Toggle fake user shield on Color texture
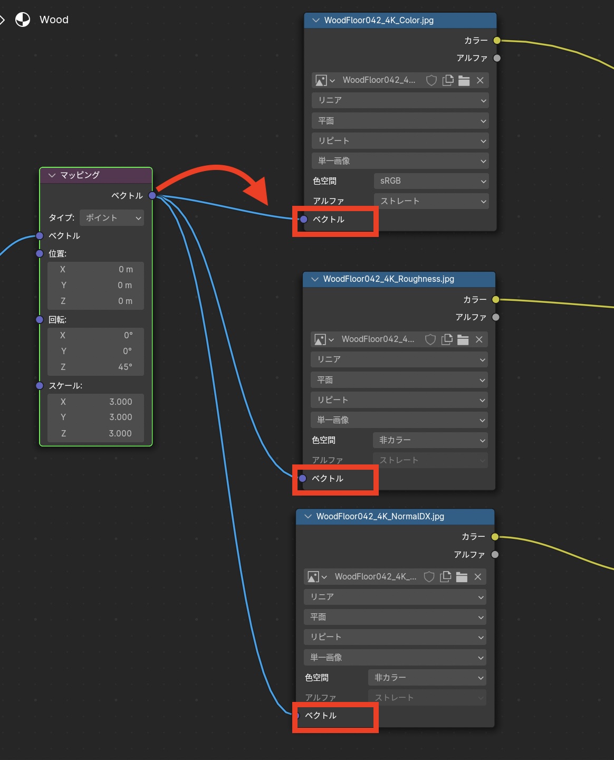 [431, 80]
